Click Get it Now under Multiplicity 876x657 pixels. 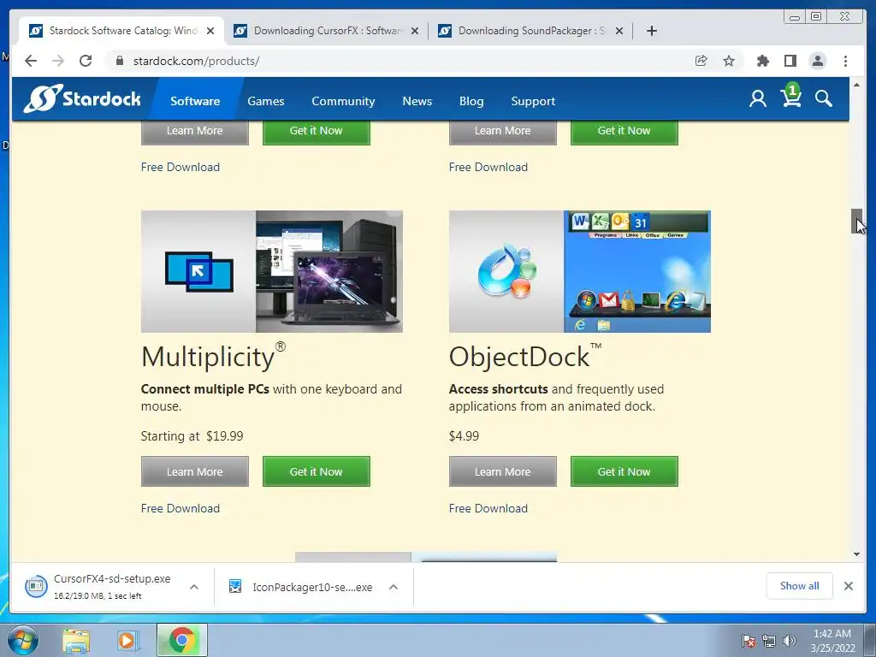pos(317,471)
